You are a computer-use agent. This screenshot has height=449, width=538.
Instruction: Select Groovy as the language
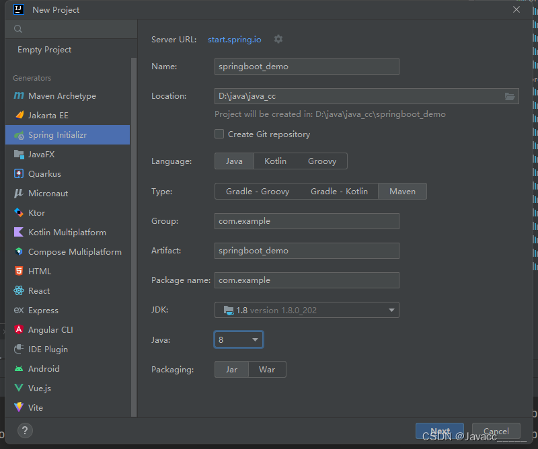point(322,161)
